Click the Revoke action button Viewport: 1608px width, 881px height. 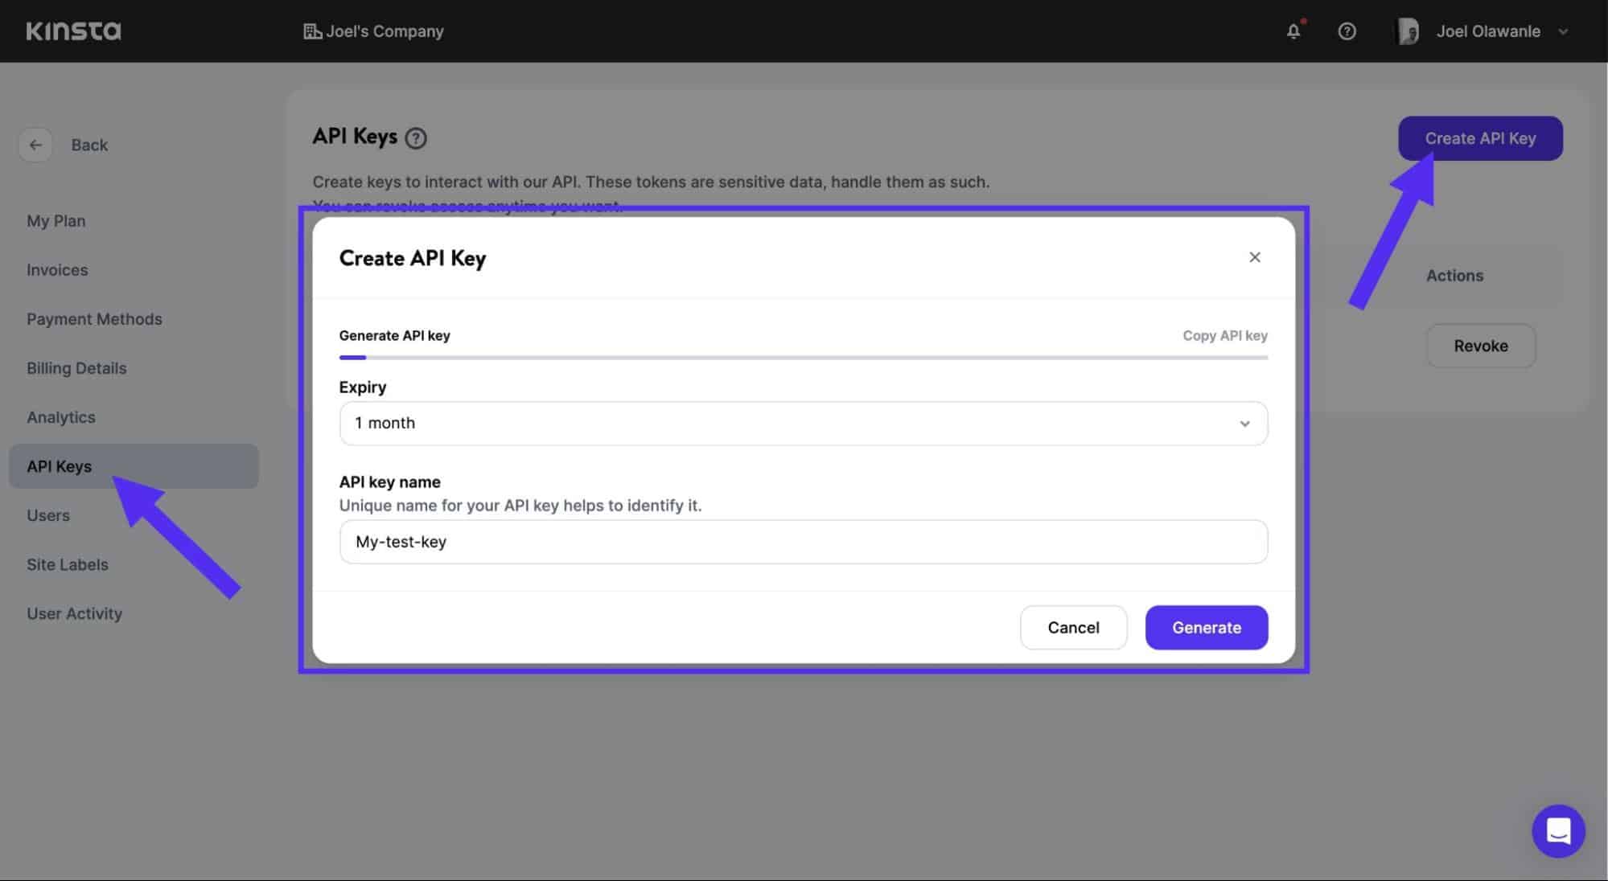pyautogui.click(x=1480, y=344)
